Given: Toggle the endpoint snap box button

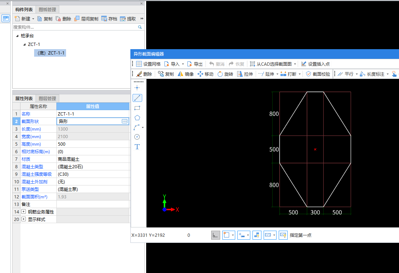Looking at the screenshot, I should (227, 235).
